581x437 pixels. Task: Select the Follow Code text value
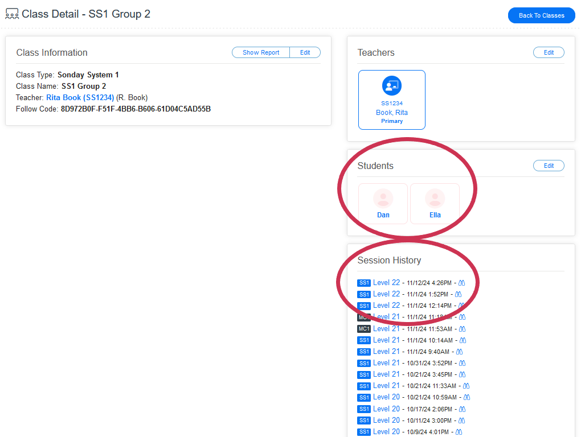click(x=136, y=109)
